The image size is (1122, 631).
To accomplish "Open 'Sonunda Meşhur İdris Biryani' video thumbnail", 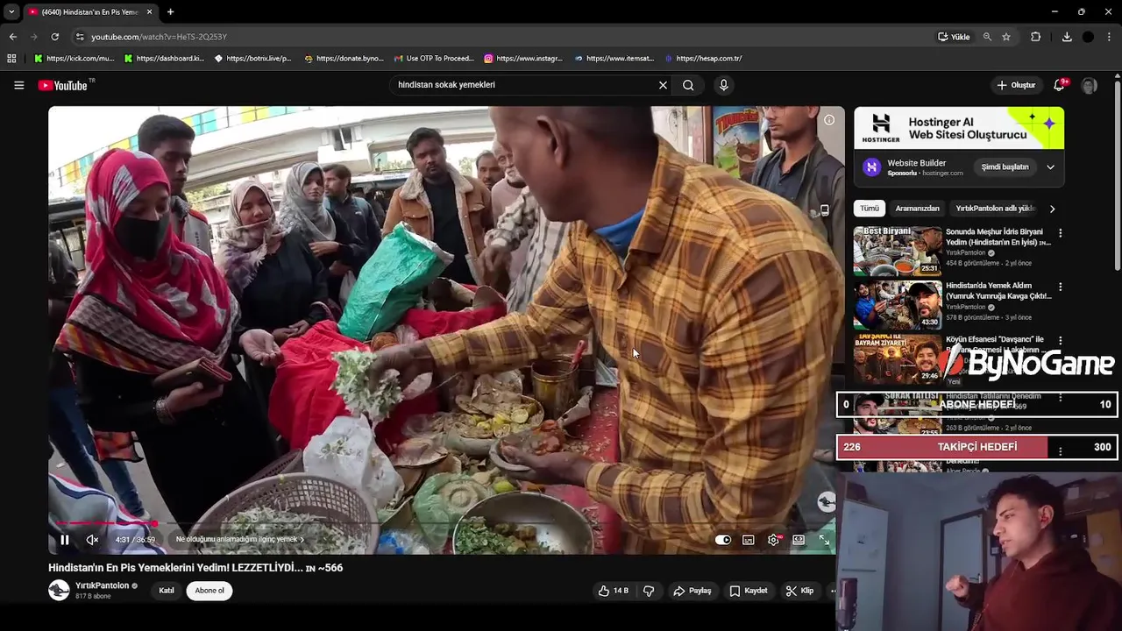I will coord(898,251).
